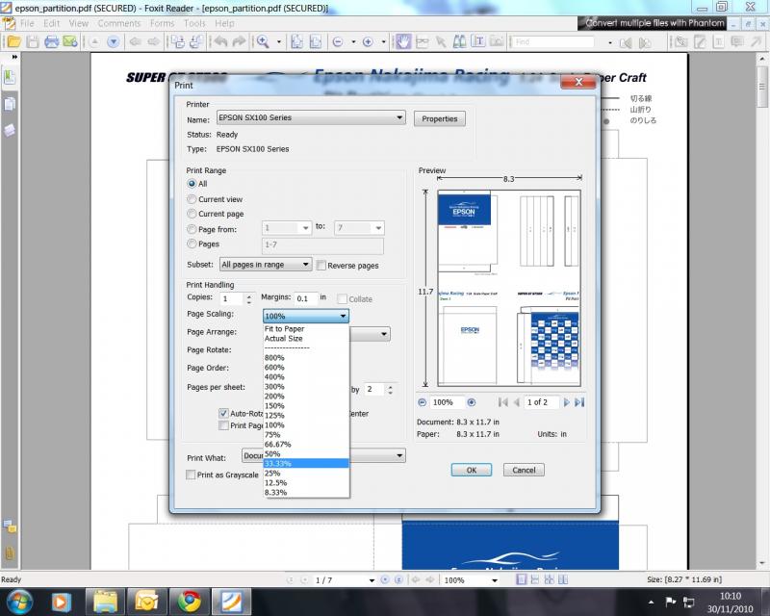Image resolution: width=770 pixels, height=616 pixels.
Task: Increase the Copies spinner value
Action: pos(250,295)
